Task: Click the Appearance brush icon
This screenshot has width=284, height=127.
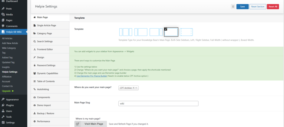Action: point(3,99)
